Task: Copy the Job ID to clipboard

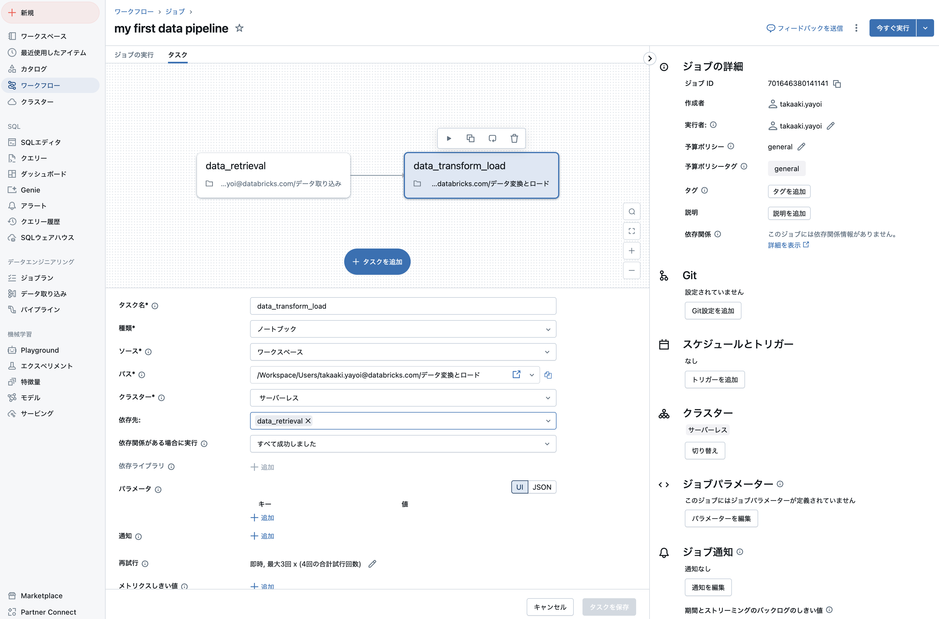Action: (837, 84)
